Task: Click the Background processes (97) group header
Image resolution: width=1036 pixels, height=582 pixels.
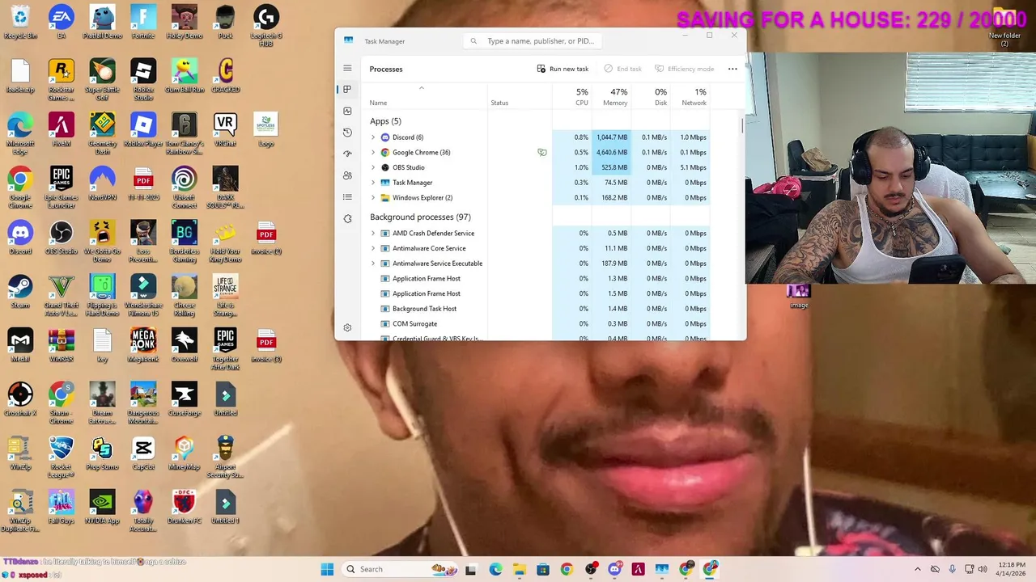Action: point(420,217)
